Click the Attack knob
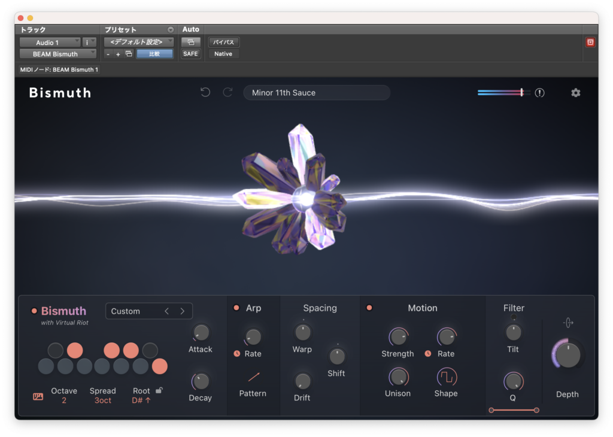The image size is (613, 437). 201,333
